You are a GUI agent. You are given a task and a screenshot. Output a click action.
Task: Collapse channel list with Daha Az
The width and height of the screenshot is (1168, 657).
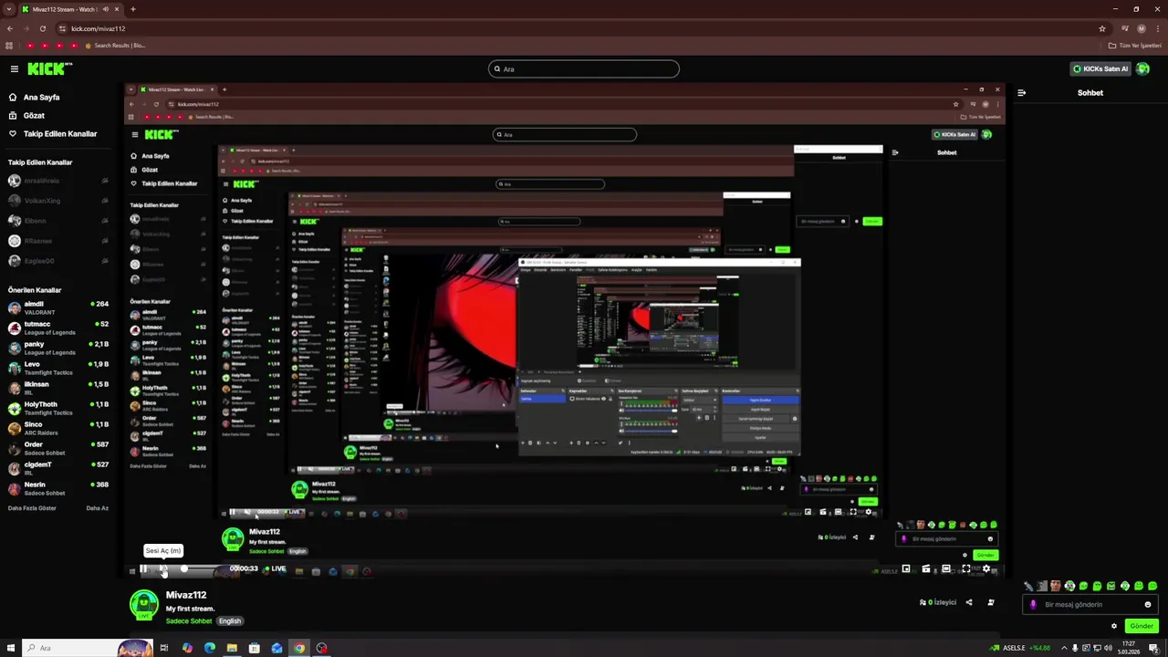tap(97, 508)
